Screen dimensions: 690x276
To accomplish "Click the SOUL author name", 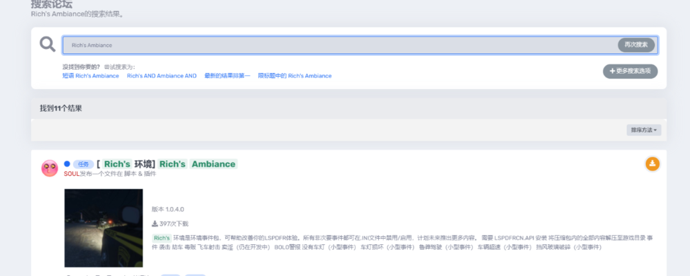I will tap(72, 174).
